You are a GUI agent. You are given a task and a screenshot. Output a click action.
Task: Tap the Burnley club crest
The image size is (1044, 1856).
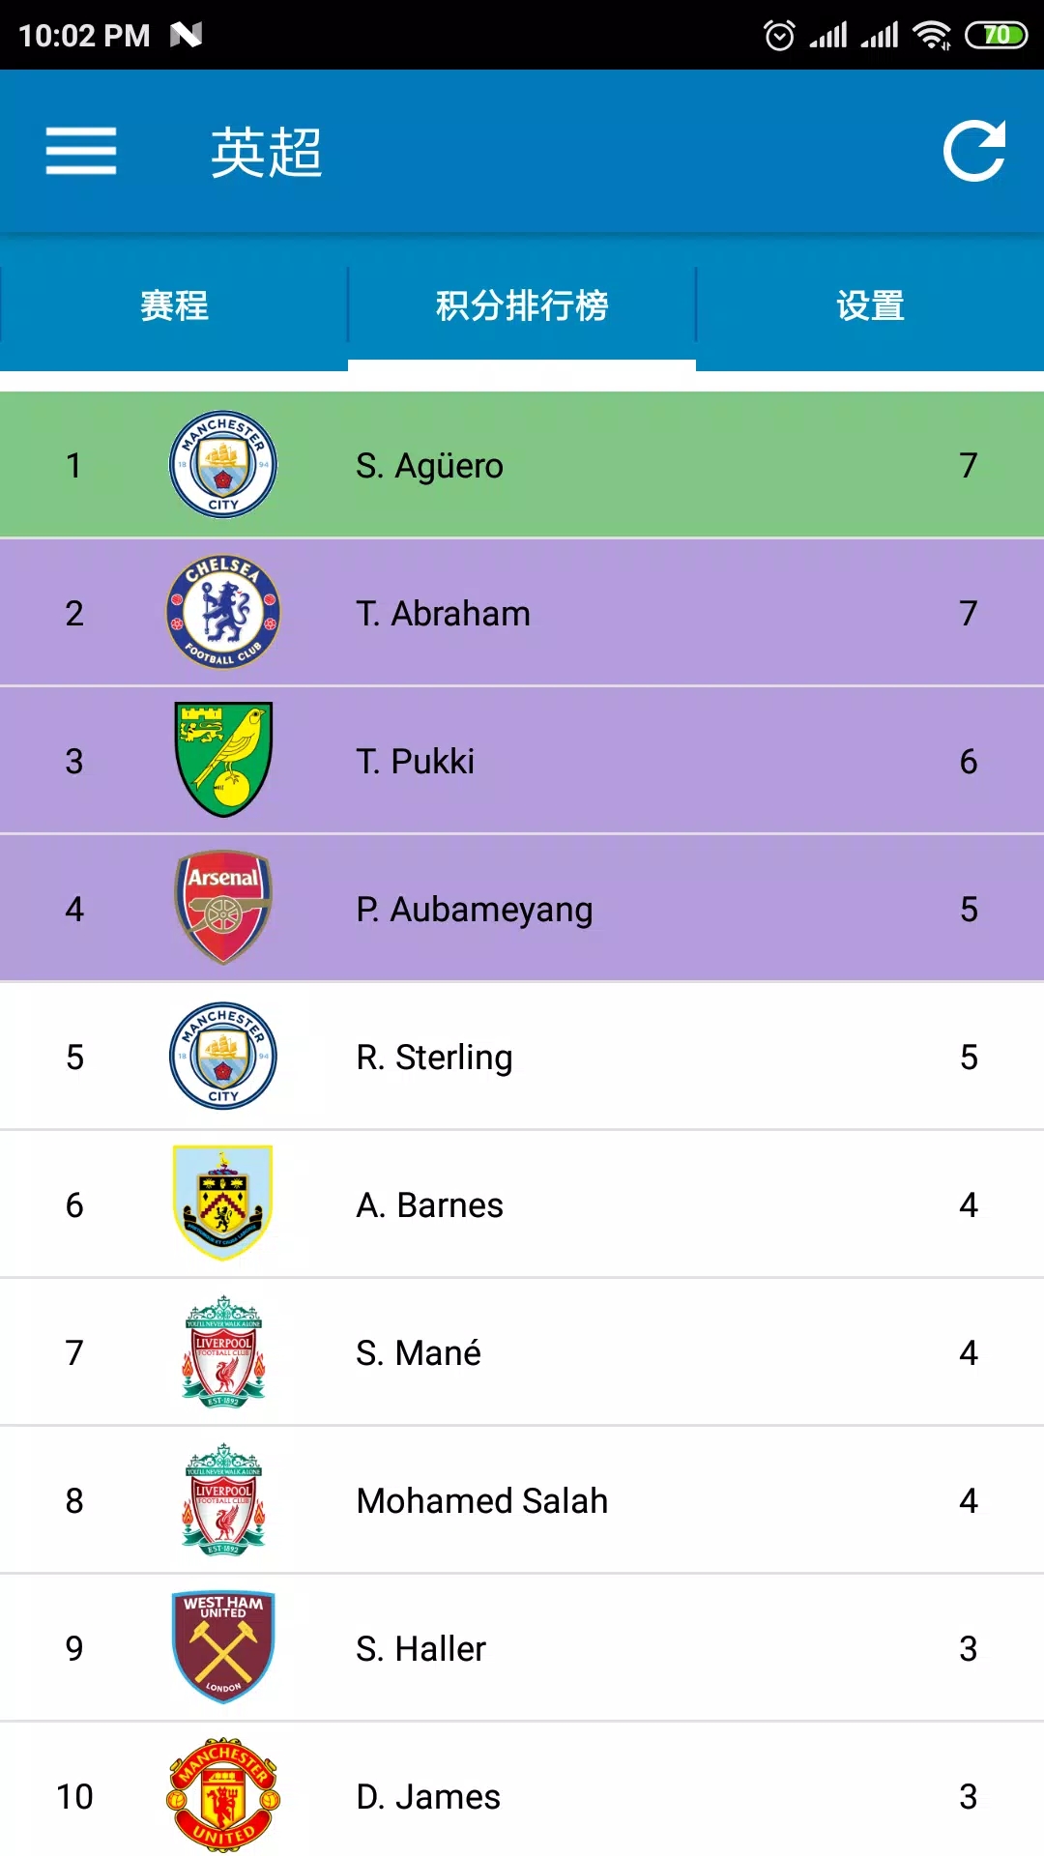click(223, 1203)
